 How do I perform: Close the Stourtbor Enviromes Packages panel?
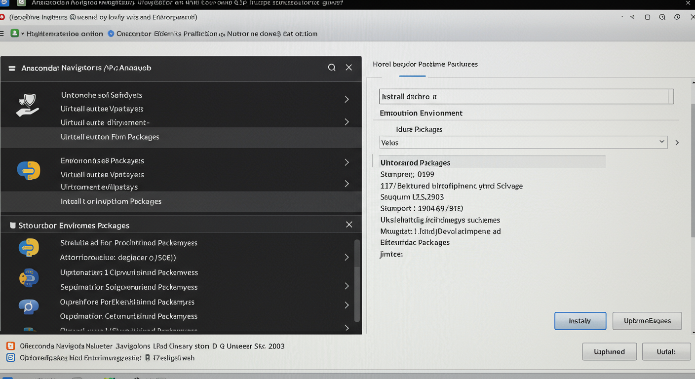click(x=349, y=225)
